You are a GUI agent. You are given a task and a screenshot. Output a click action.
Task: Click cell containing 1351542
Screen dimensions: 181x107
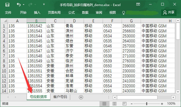36,26
